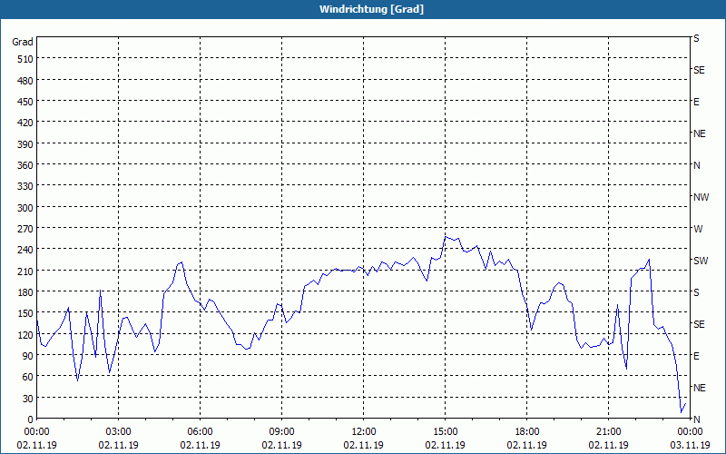Viewport: 726px width, 454px height.
Task: Click the "Grad" y-axis unit label
Action: 22,42
